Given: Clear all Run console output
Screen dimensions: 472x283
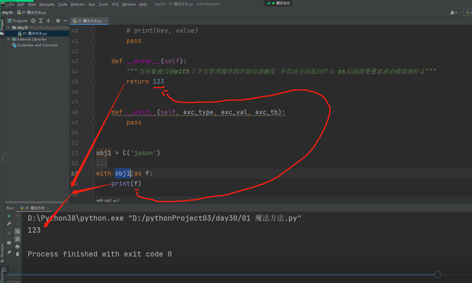Looking at the screenshot, I should coord(17,254).
